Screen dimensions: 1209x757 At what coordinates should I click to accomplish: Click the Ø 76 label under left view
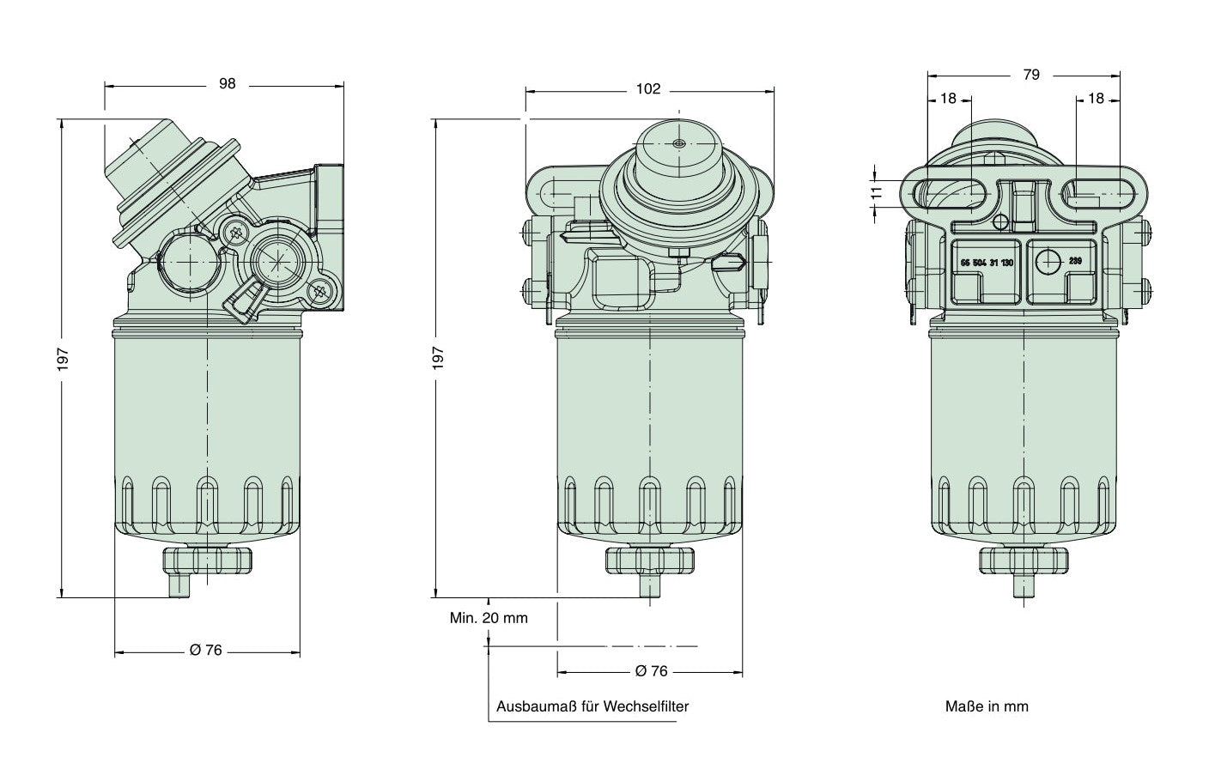[x=206, y=651]
